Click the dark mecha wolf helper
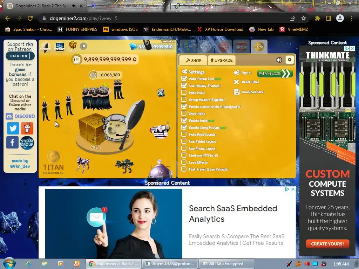This screenshot has height=269, width=359. pyautogui.click(x=124, y=166)
